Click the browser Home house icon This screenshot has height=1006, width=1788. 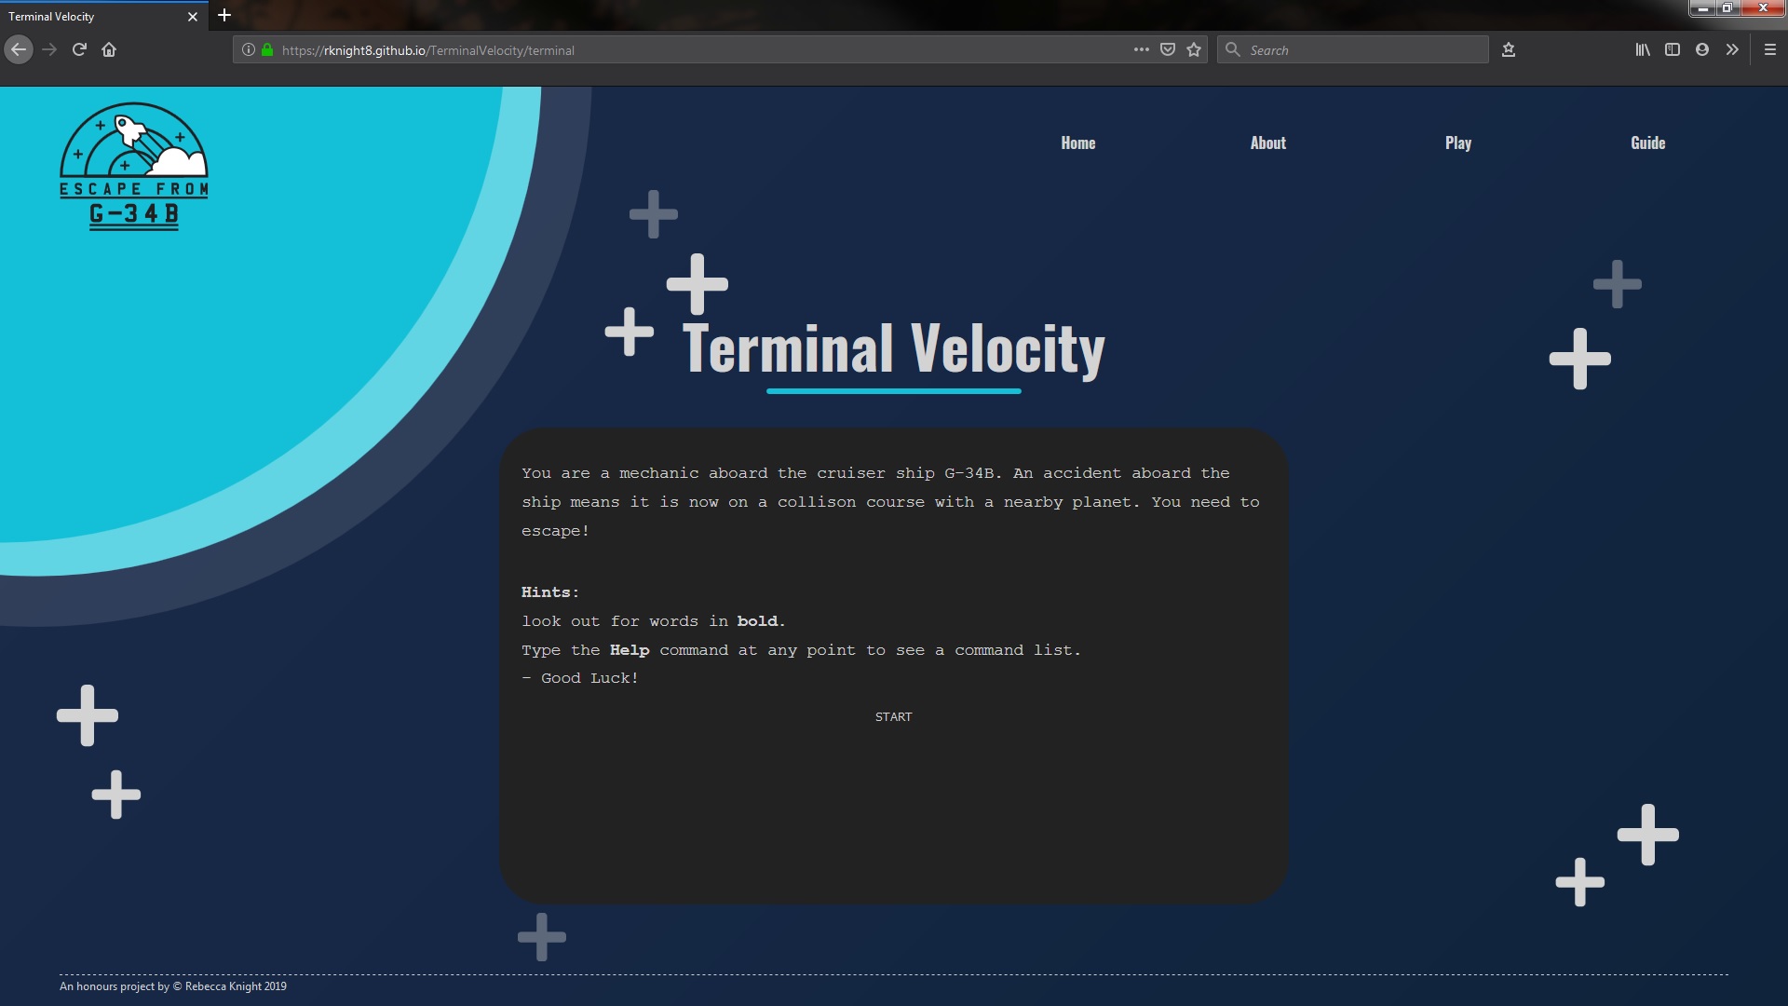(x=109, y=49)
